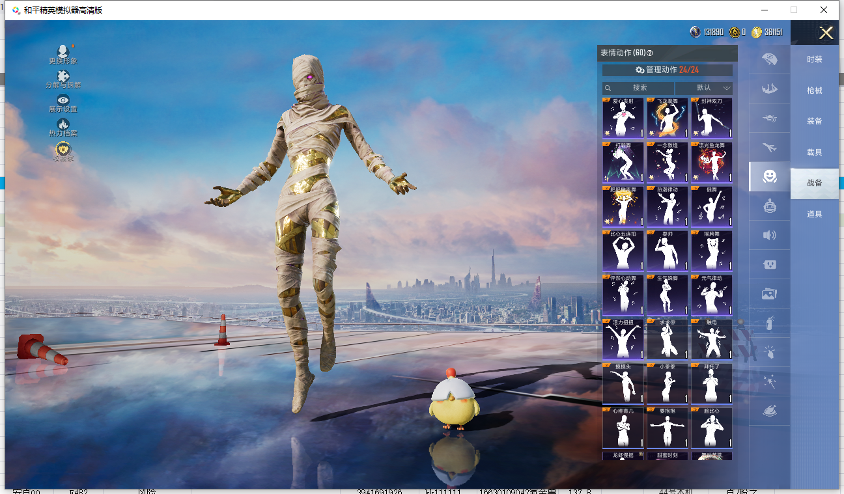Open the 默认 sort dropdown

704,88
